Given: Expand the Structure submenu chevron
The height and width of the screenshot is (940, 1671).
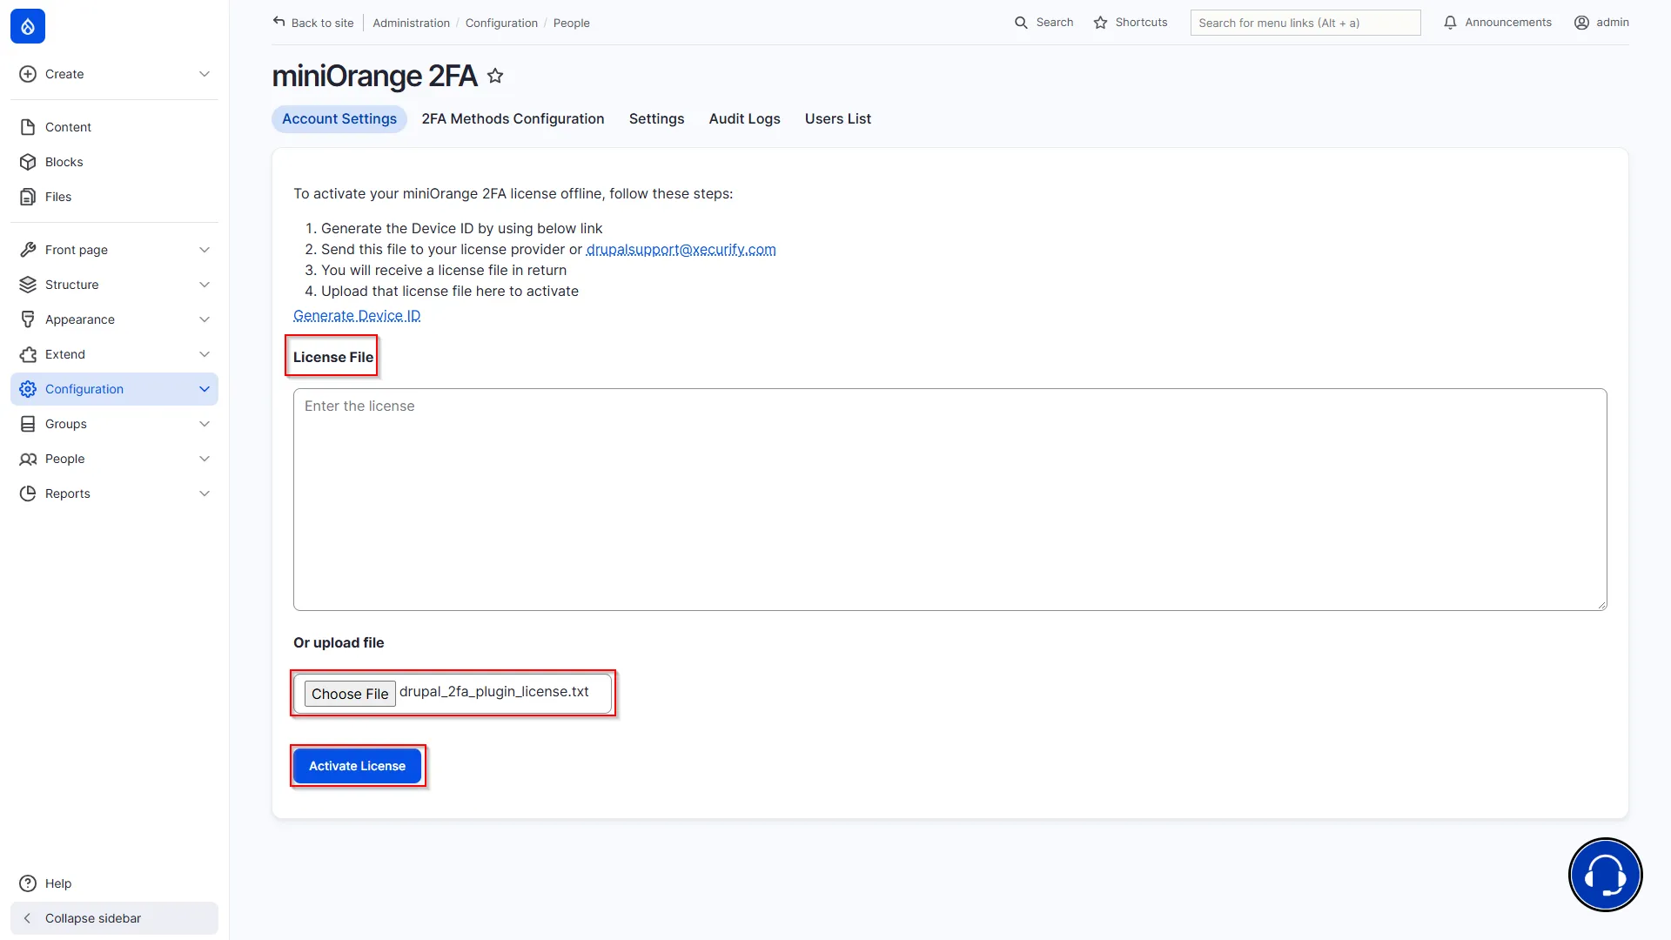Looking at the screenshot, I should [x=205, y=285].
